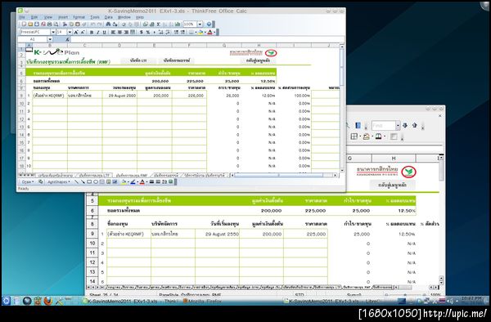This screenshot has width=491, height=322.
Task: Toggle Underline formatting
Action: pyautogui.click(x=105, y=32)
